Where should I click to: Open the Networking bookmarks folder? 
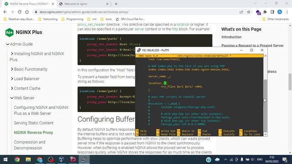48,19
